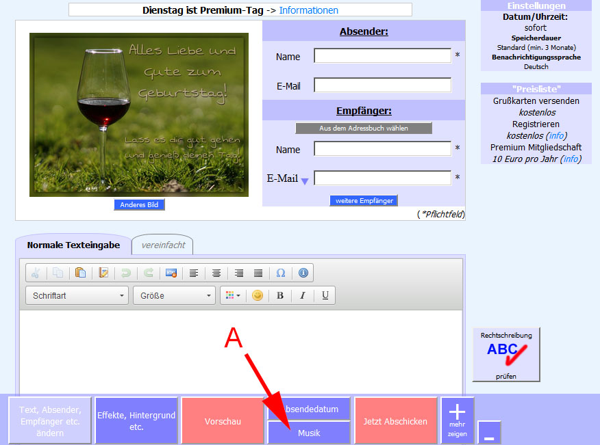Click the redo arrow icon
The width and height of the screenshot is (600, 445).
pyautogui.click(x=148, y=273)
